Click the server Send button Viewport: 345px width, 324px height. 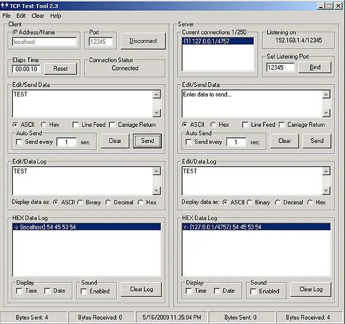click(x=317, y=141)
